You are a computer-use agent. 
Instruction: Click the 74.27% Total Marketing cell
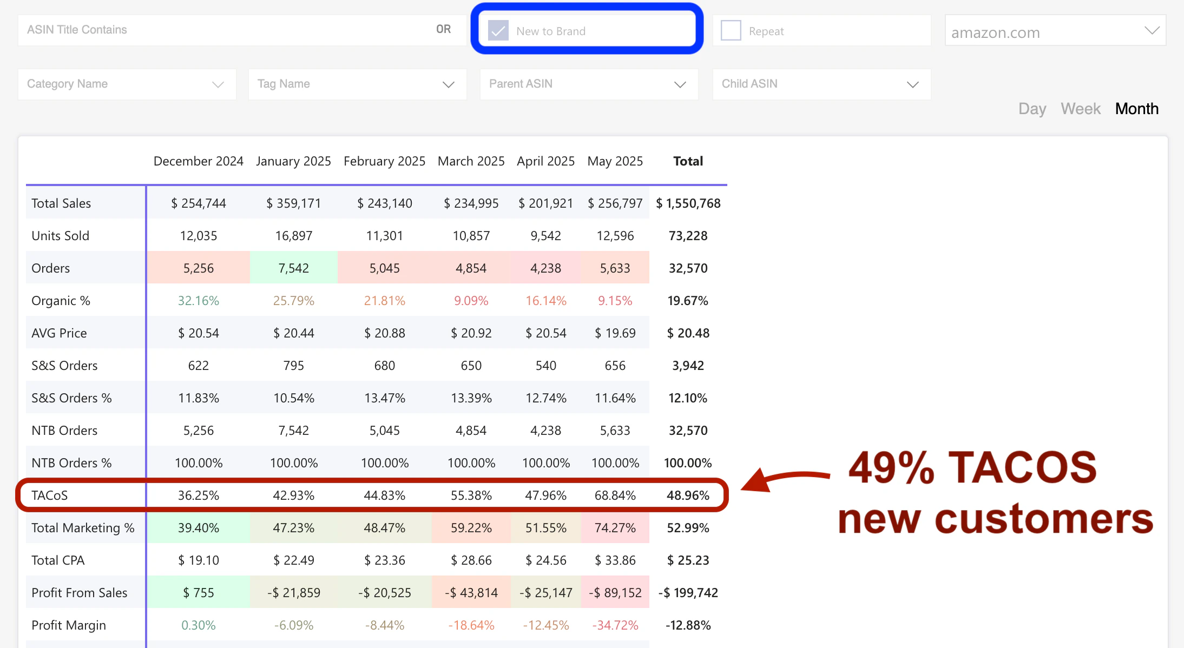(x=615, y=528)
